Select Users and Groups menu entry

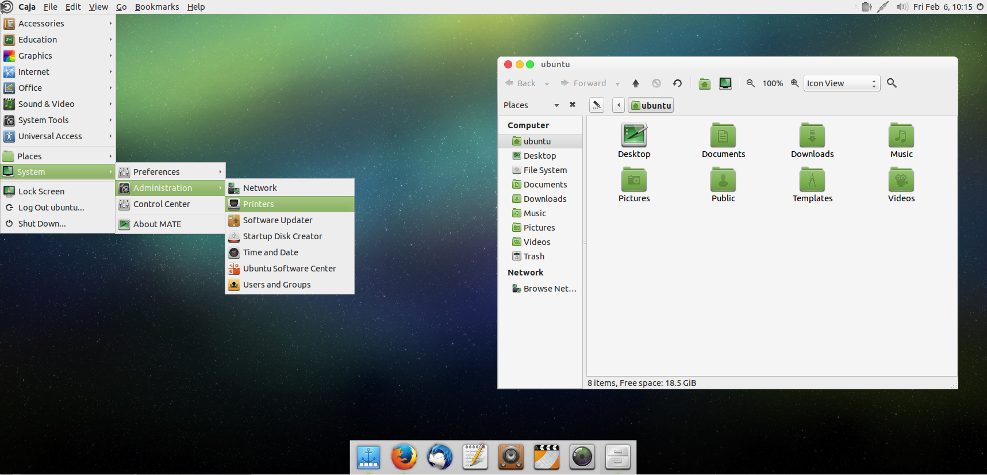click(x=290, y=285)
